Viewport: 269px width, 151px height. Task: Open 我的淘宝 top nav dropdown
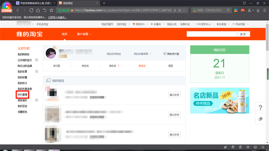point(123,24)
